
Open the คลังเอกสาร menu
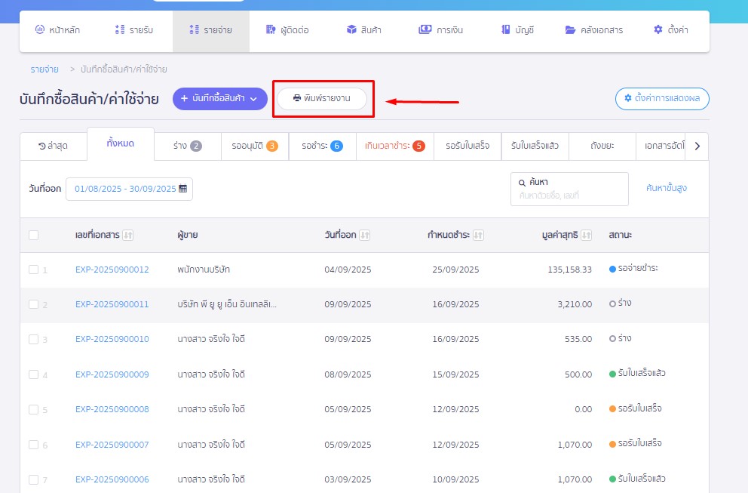coord(594,30)
